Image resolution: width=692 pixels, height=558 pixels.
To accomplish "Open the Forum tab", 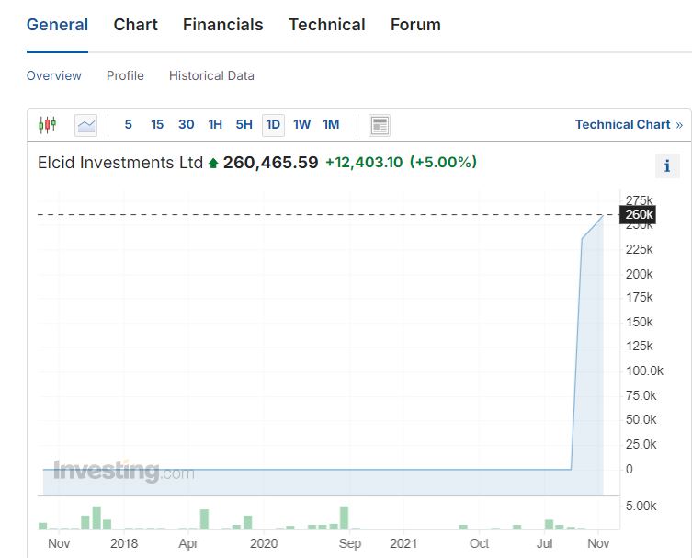I will click(x=415, y=25).
